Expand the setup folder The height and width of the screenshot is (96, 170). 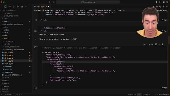[6, 33]
